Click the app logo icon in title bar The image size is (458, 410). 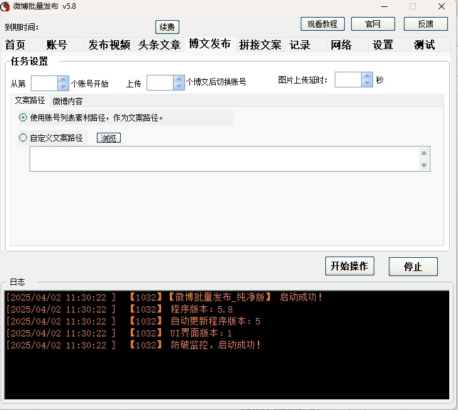click(x=5, y=6)
